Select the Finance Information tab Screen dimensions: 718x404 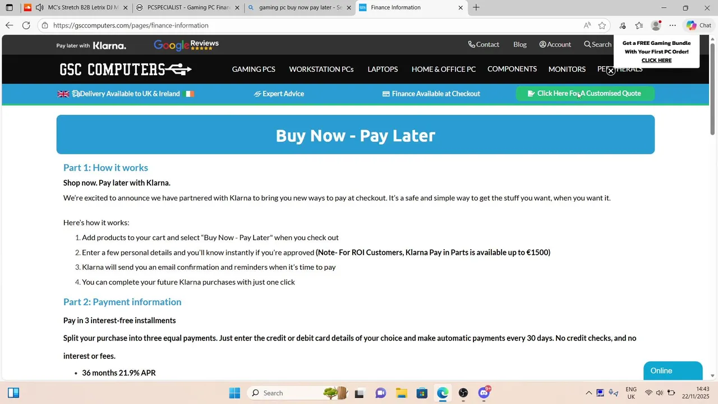tap(412, 7)
